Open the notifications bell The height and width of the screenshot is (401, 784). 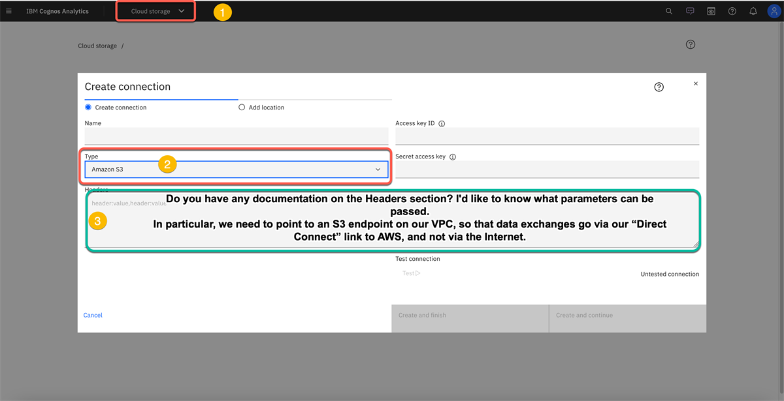click(x=753, y=11)
